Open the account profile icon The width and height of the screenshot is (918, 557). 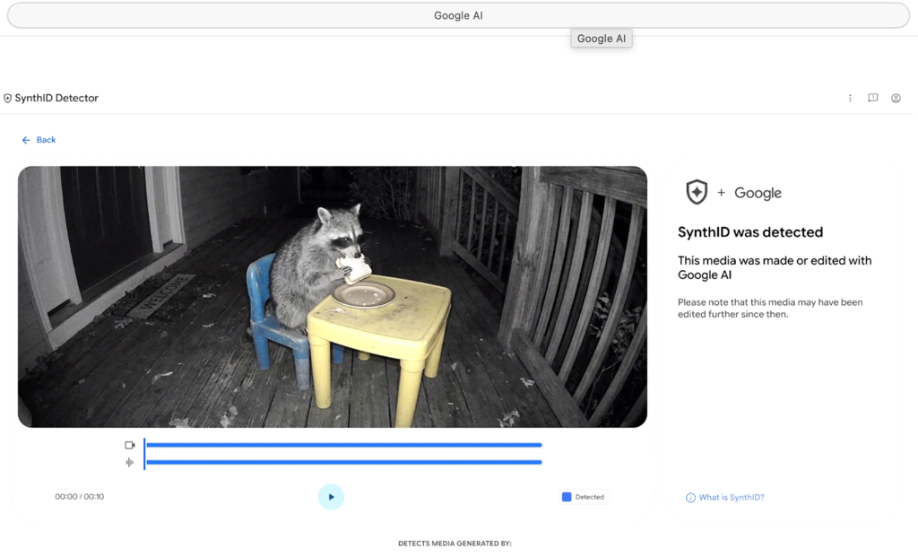pyautogui.click(x=896, y=99)
